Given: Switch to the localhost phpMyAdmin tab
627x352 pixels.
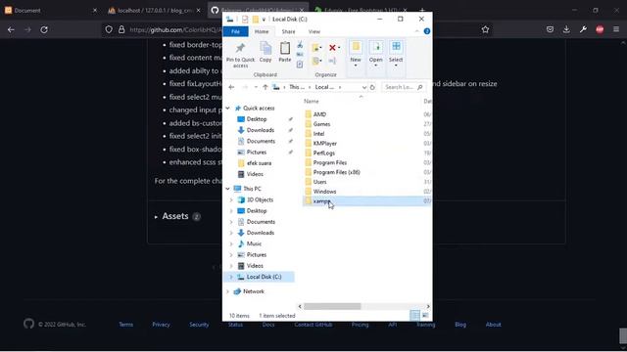Looking at the screenshot, I should [x=155, y=11].
